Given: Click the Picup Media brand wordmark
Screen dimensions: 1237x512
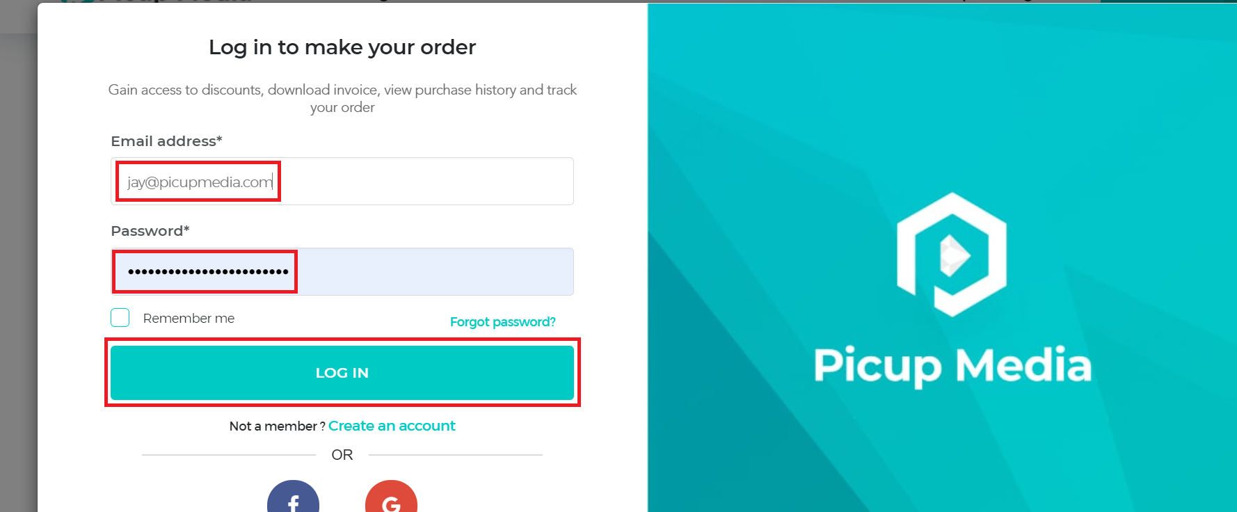Looking at the screenshot, I should point(952,367).
